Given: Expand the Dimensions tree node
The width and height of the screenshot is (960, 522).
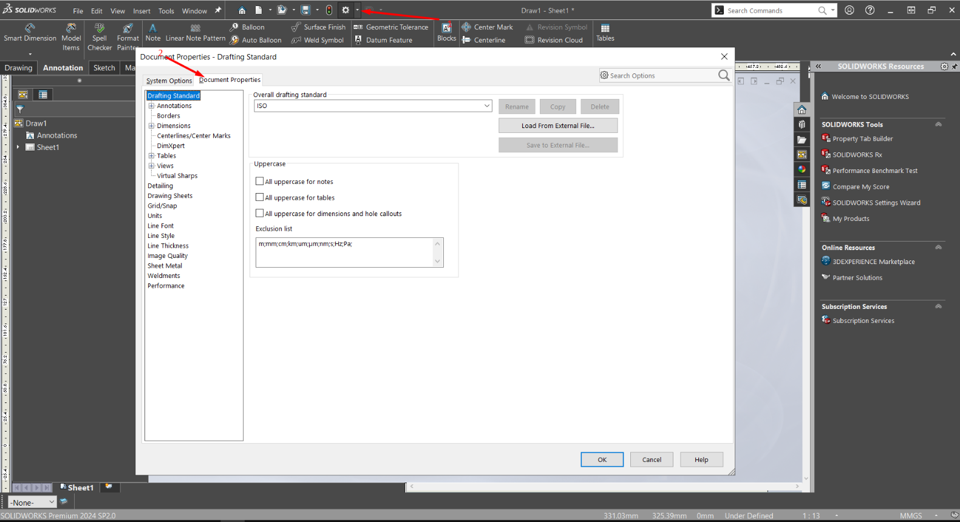Looking at the screenshot, I should (x=151, y=126).
